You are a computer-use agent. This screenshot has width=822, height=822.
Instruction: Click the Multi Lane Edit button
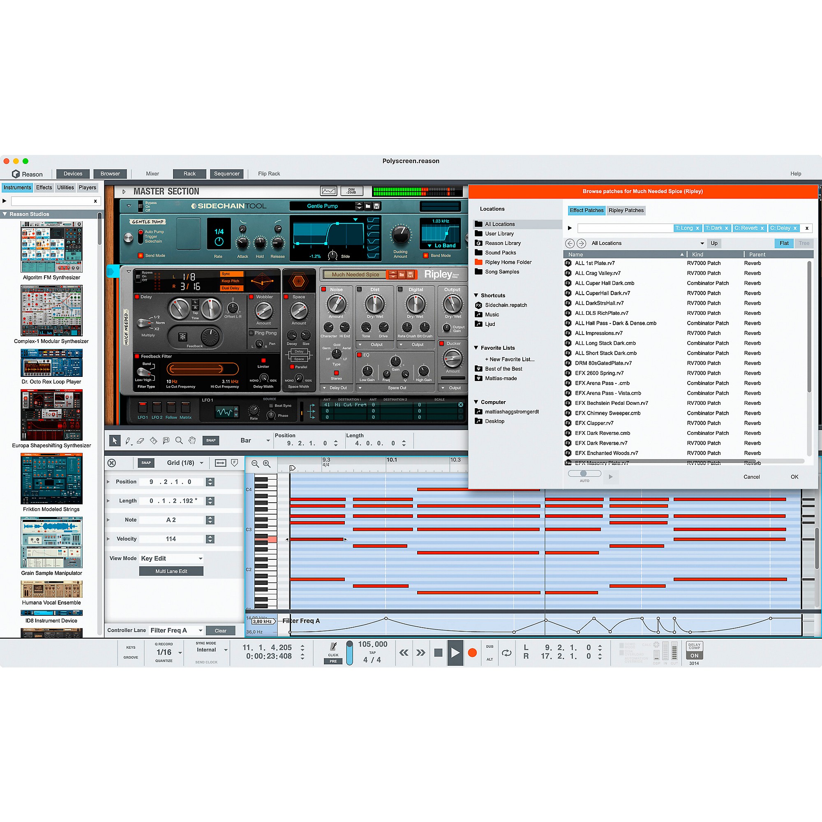pyautogui.click(x=171, y=571)
